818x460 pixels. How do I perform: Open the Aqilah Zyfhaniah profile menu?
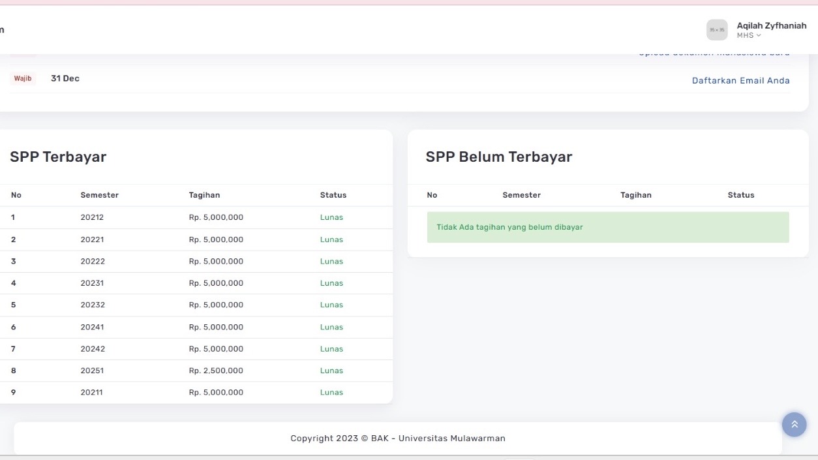tap(771, 25)
